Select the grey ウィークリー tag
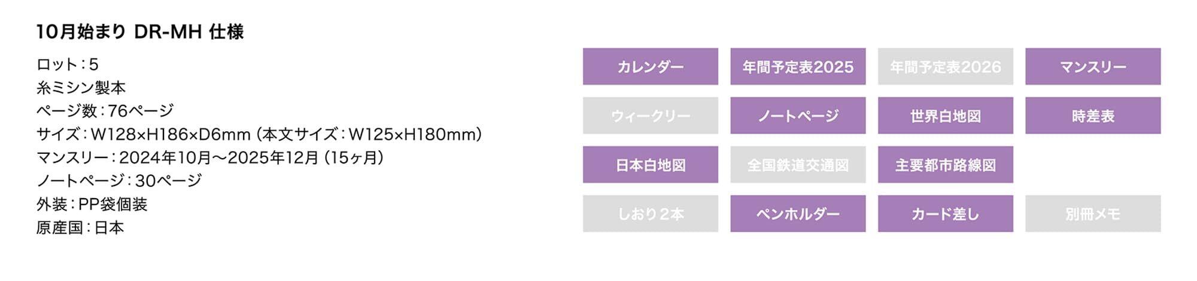 [x=650, y=116]
